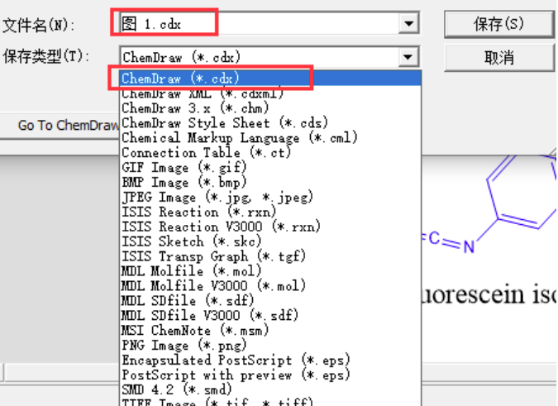Viewport: 558px width, 406px height.
Task: Choose JPEG Image (*.jpg, *.jpeg) format
Action: coord(270,197)
